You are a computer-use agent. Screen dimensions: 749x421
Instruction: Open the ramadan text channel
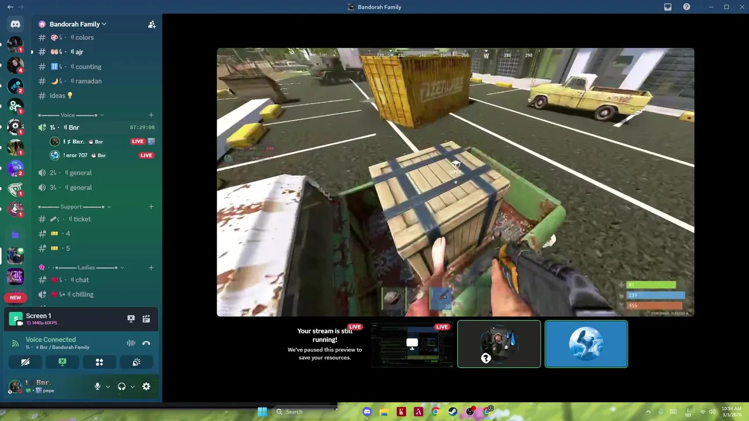click(x=97, y=81)
